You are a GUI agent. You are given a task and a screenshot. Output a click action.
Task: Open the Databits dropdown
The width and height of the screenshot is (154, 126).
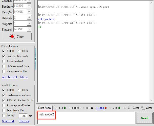(29, 18)
